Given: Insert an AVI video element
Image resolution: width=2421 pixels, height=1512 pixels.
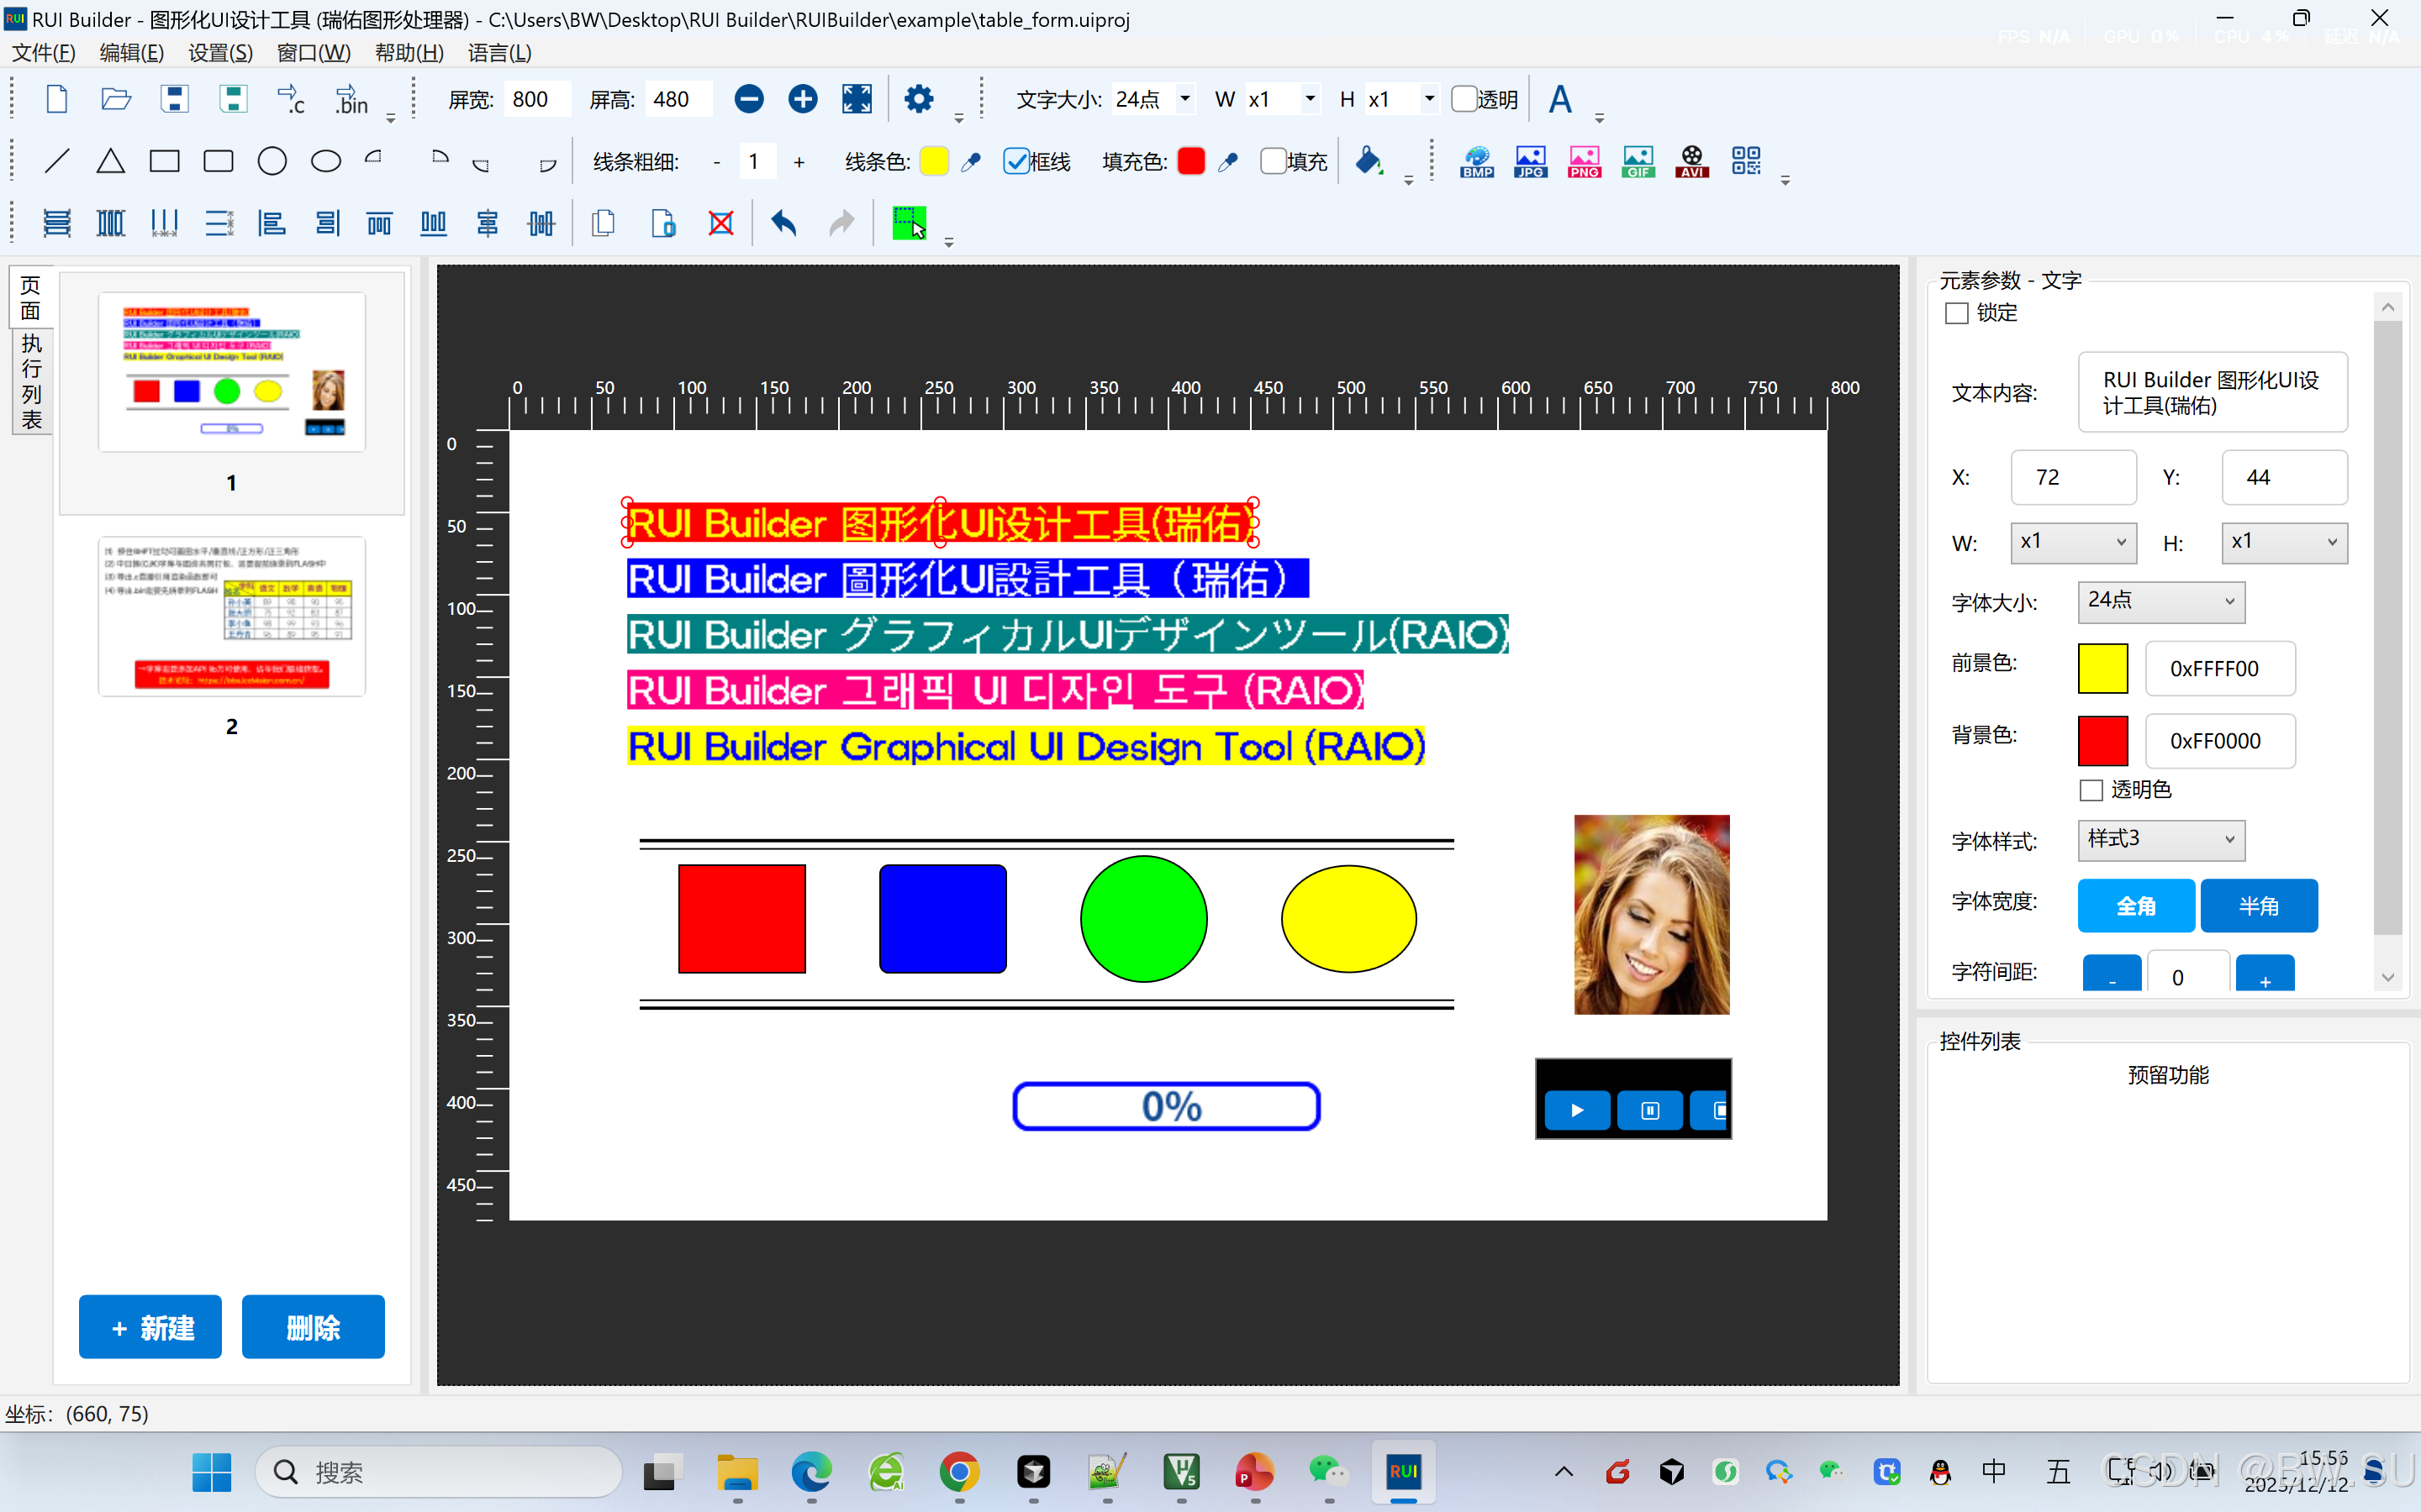Looking at the screenshot, I should click(x=1691, y=161).
